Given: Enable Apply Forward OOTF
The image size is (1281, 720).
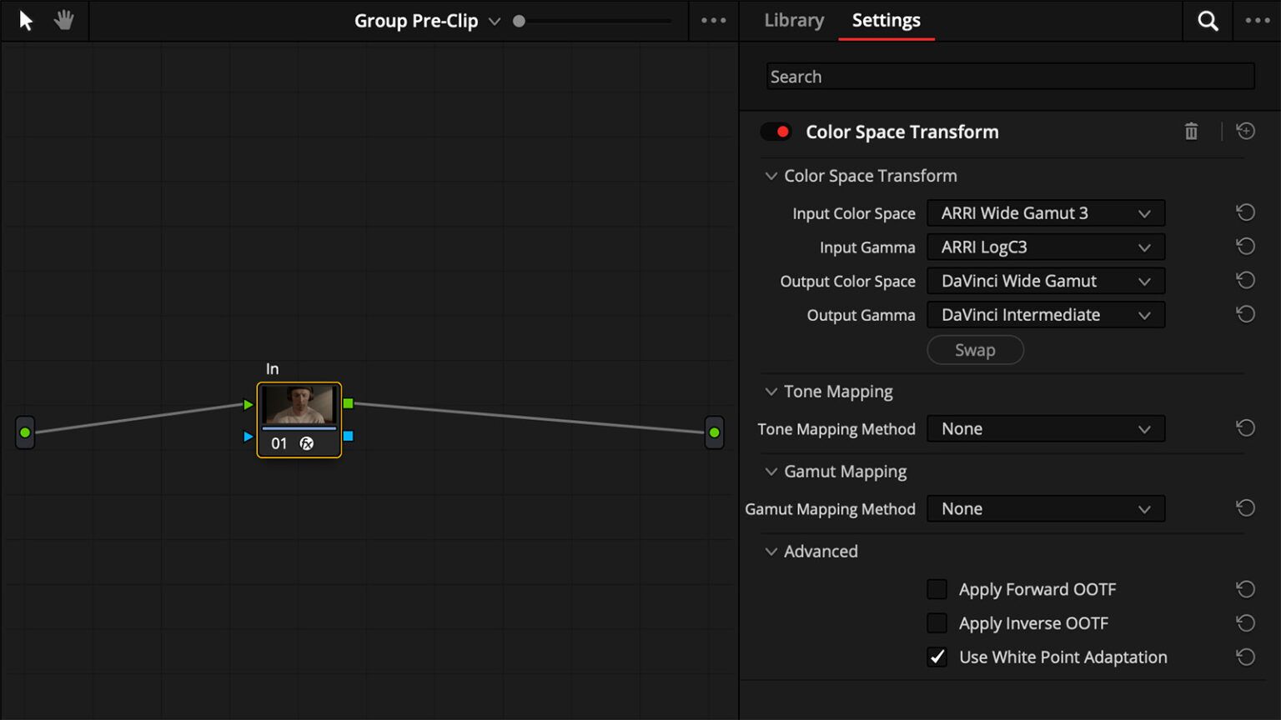Looking at the screenshot, I should [937, 588].
